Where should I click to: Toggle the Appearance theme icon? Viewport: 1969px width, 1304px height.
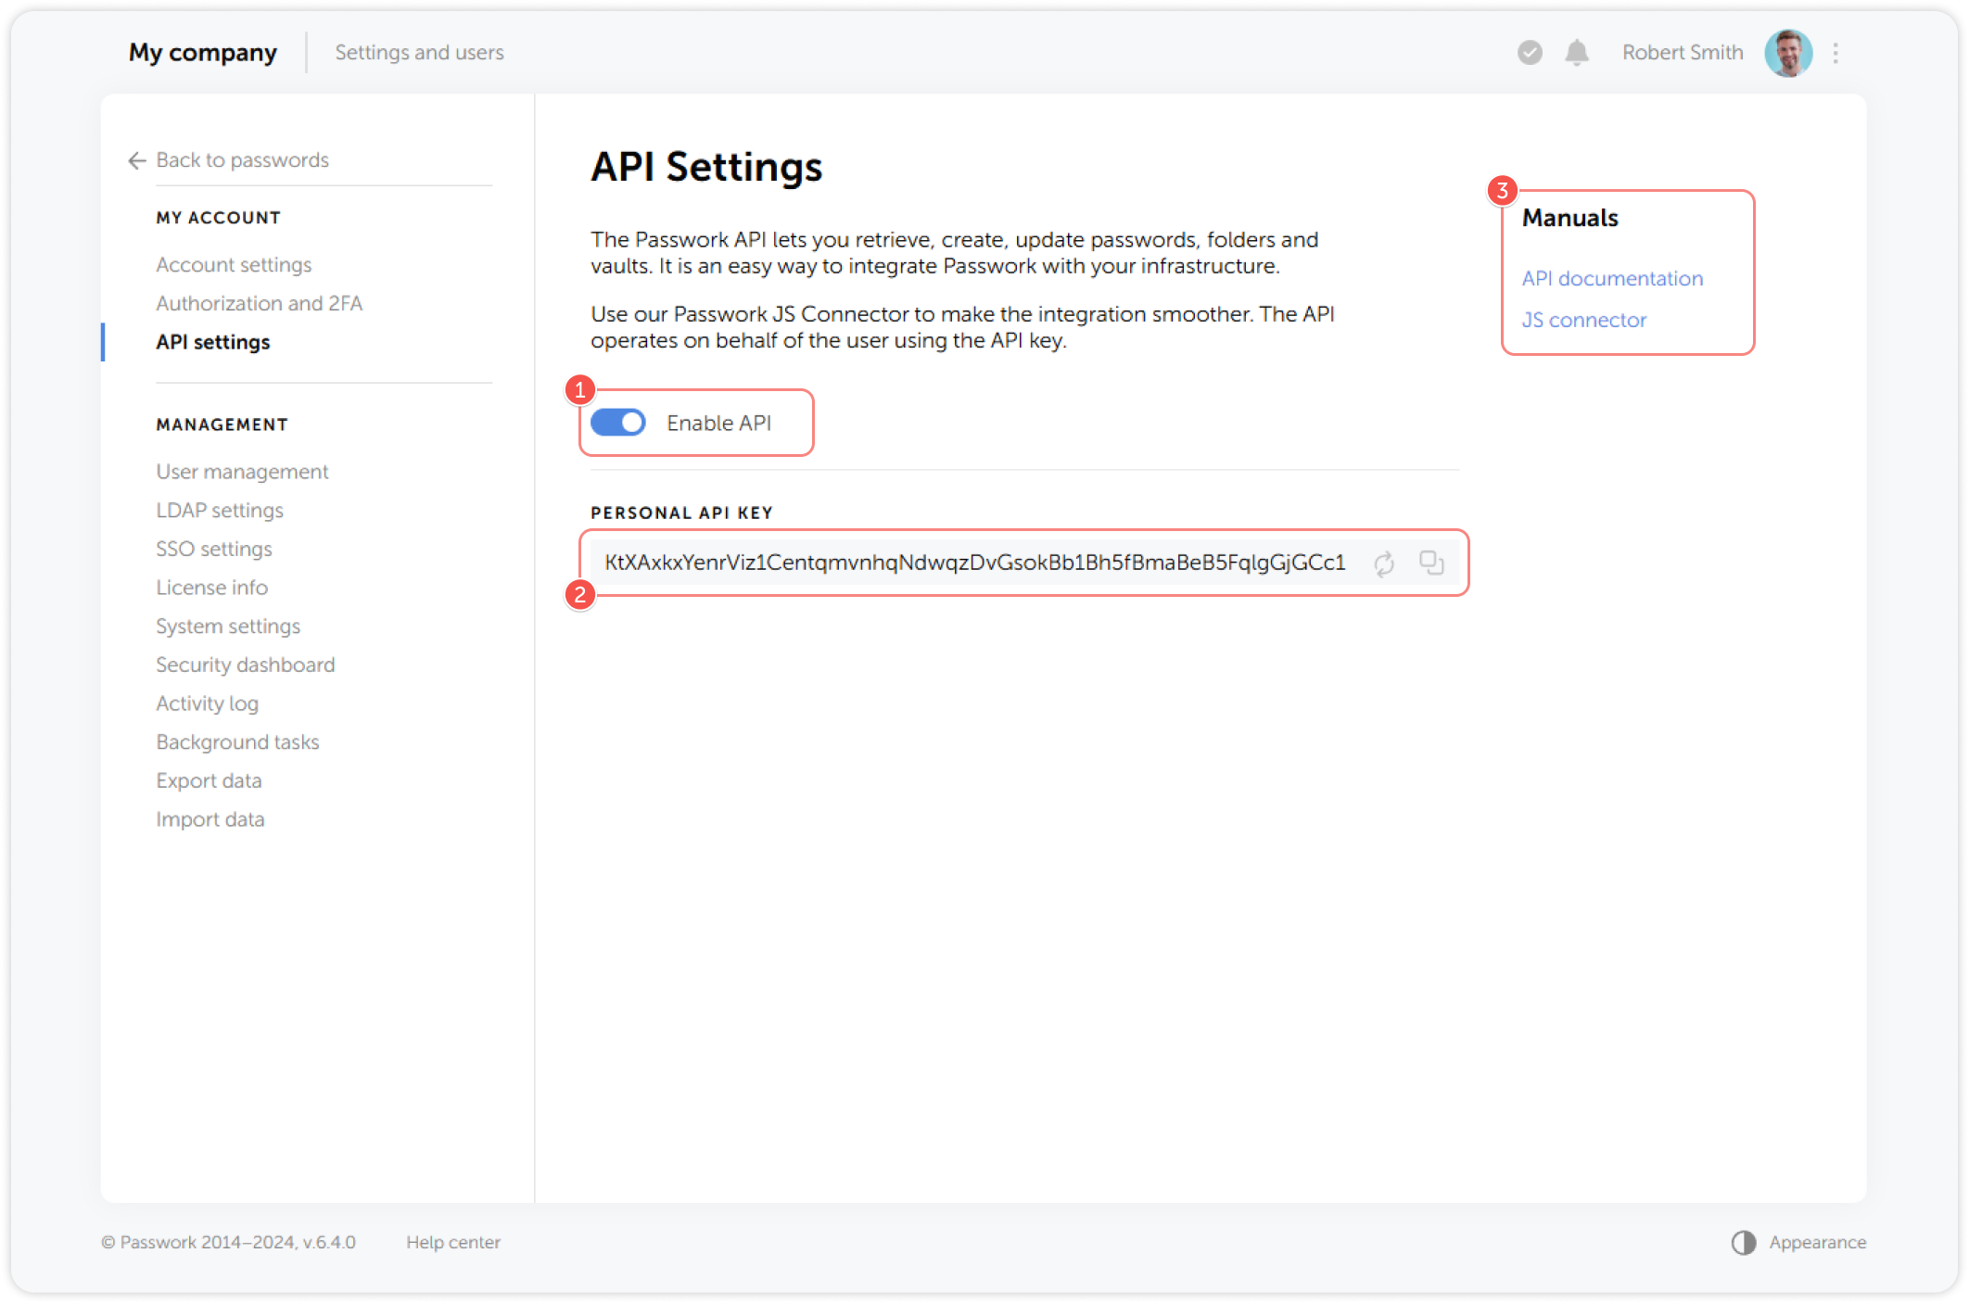(x=1742, y=1242)
